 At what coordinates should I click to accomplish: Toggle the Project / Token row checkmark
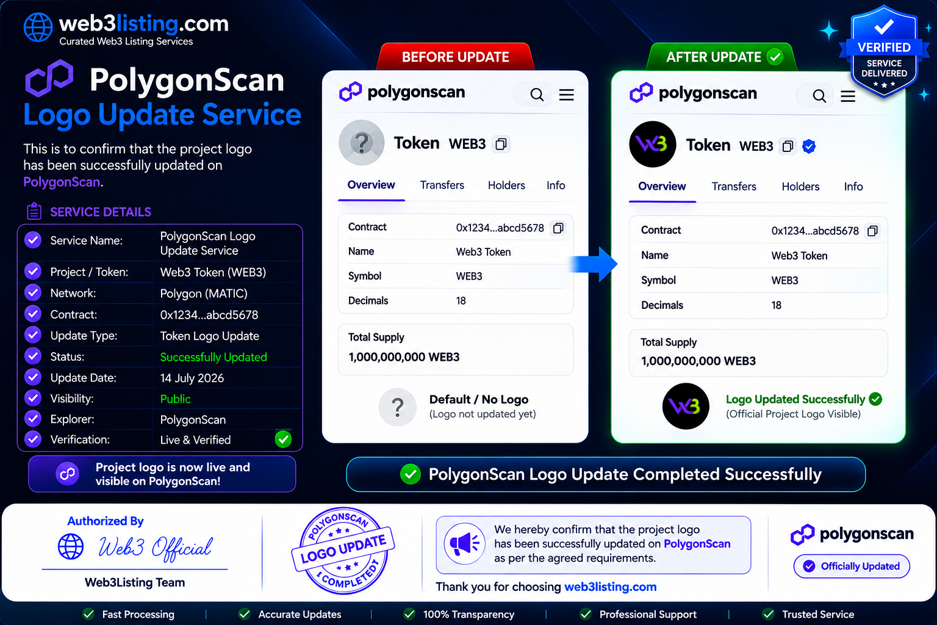[33, 271]
